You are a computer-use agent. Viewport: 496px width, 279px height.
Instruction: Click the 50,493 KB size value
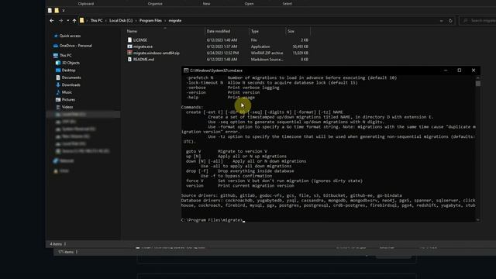[x=300, y=46]
